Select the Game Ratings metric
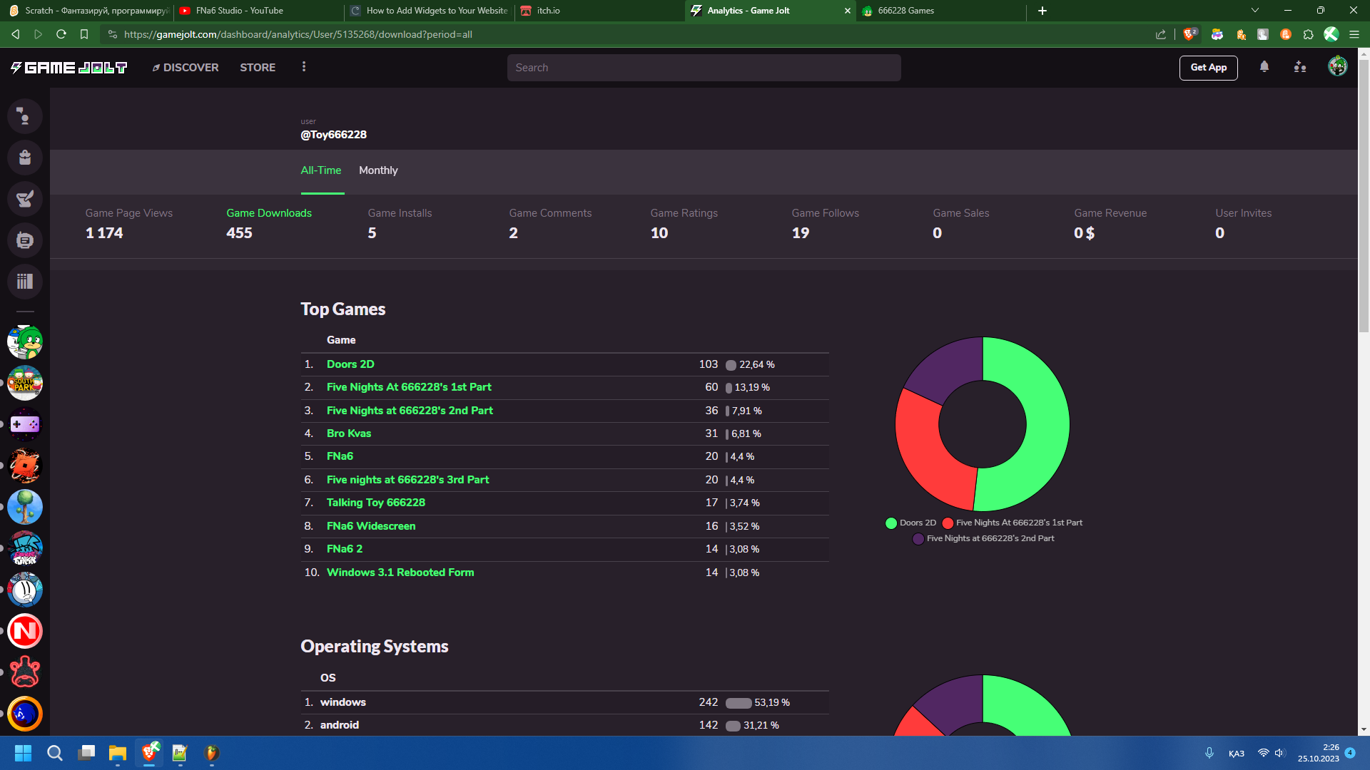 (684, 224)
